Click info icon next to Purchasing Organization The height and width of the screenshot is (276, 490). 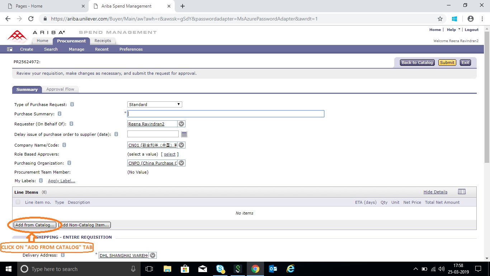coord(69,163)
